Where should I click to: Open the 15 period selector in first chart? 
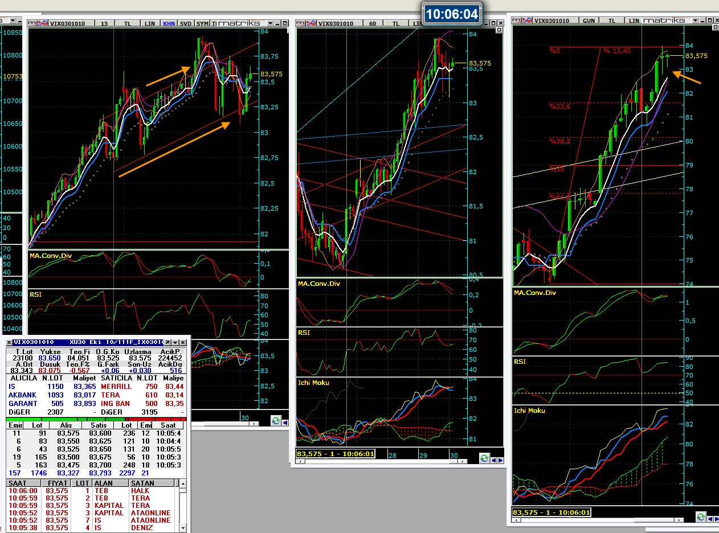(x=104, y=23)
